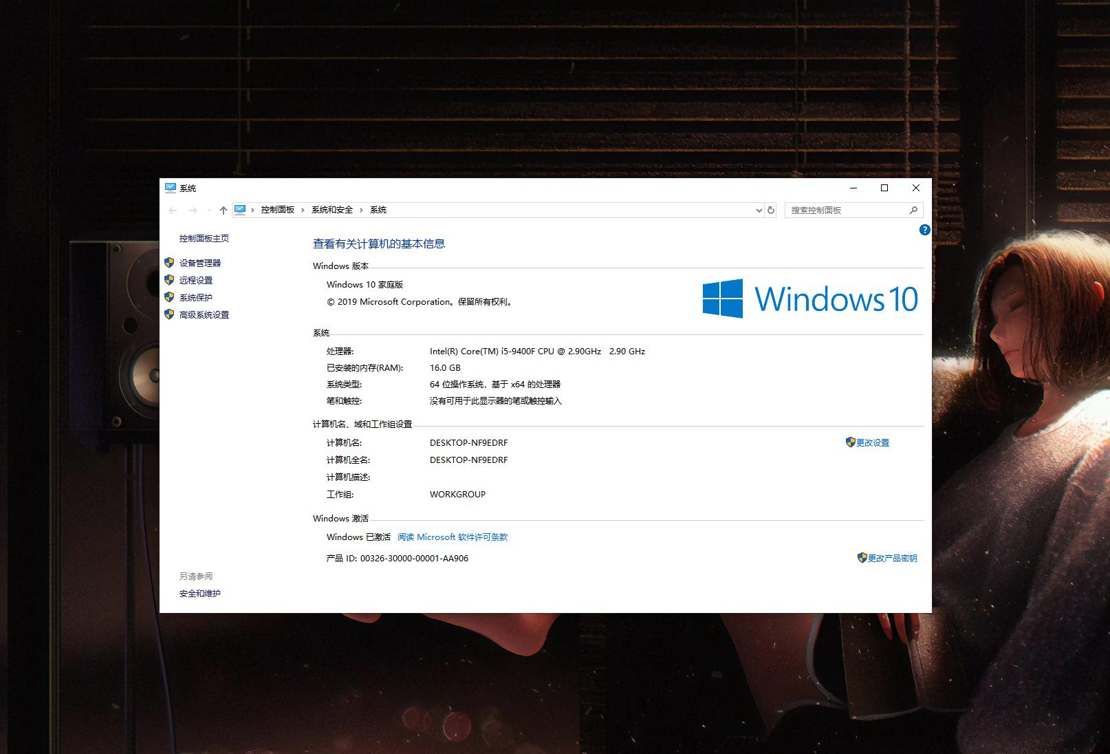The width and height of the screenshot is (1110, 754).
Task: Open 远程设置 from sidebar
Action: point(196,281)
